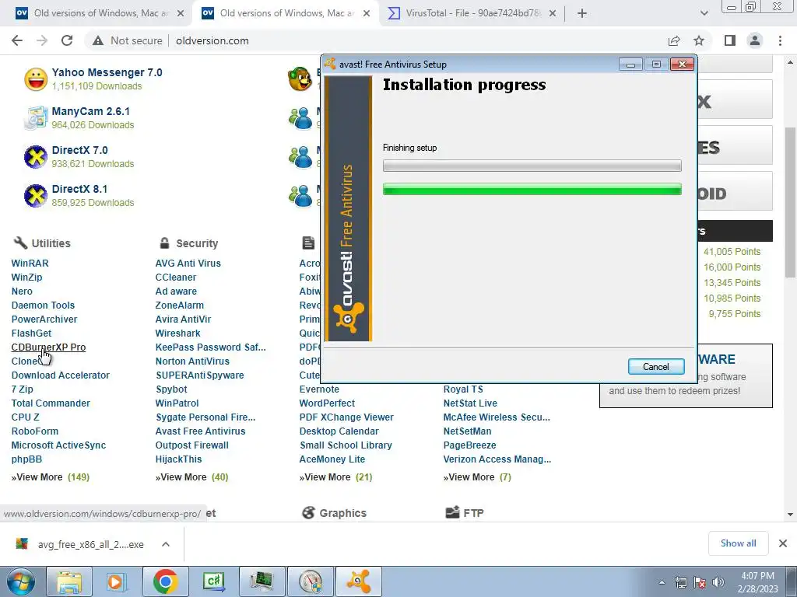Open Windows Start menu orb
Viewport: 797px width, 597px height.
[x=21, y=581]
